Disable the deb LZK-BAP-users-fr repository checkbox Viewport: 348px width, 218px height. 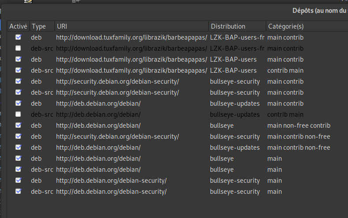pos(18,37)
